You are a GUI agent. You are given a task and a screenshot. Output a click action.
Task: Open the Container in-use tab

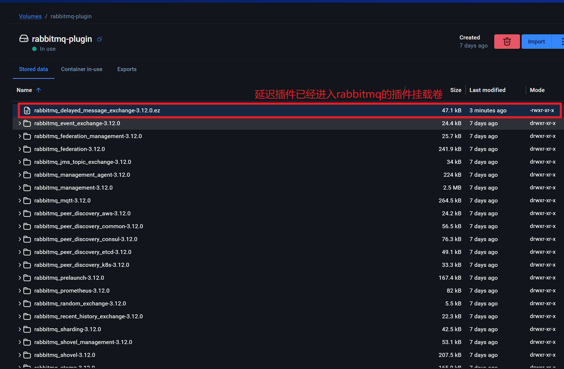[82, 69]
